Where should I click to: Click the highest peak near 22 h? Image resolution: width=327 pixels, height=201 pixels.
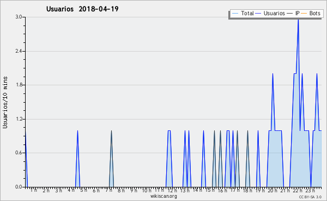click(298, 20)
